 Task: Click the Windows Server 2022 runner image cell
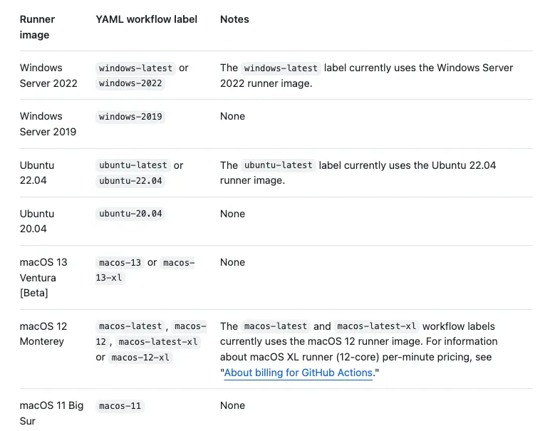coord(48,76)
